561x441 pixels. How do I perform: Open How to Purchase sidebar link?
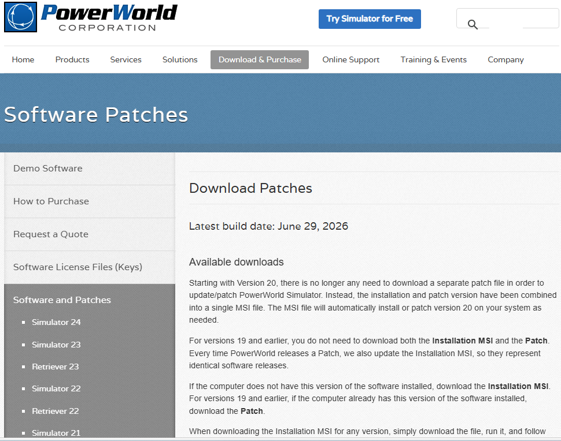point(90,201)
